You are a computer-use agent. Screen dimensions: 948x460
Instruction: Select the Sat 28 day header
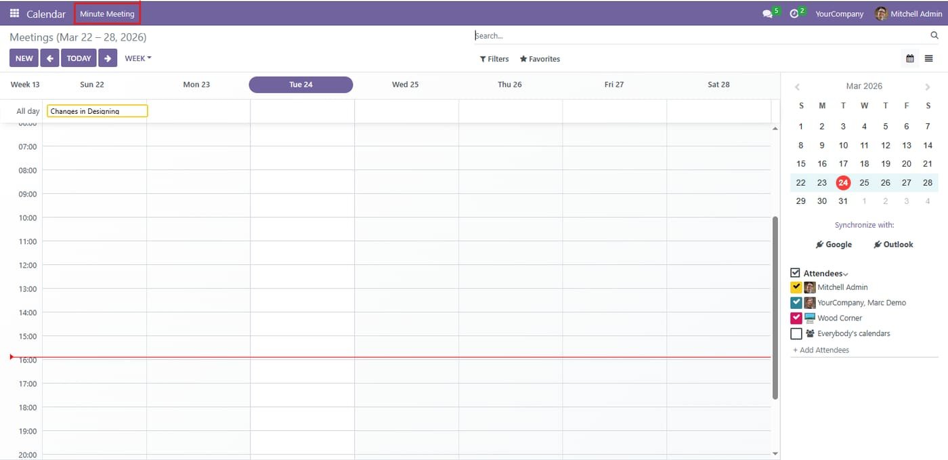(718, 85)
